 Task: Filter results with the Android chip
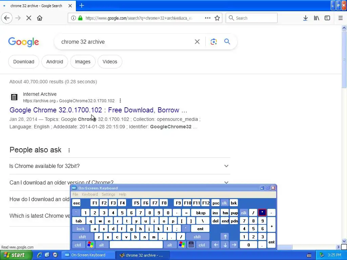55,62
